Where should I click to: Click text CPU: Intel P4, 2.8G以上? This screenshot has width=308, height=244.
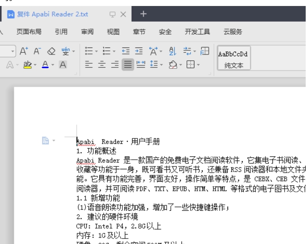tap(119, 226)
